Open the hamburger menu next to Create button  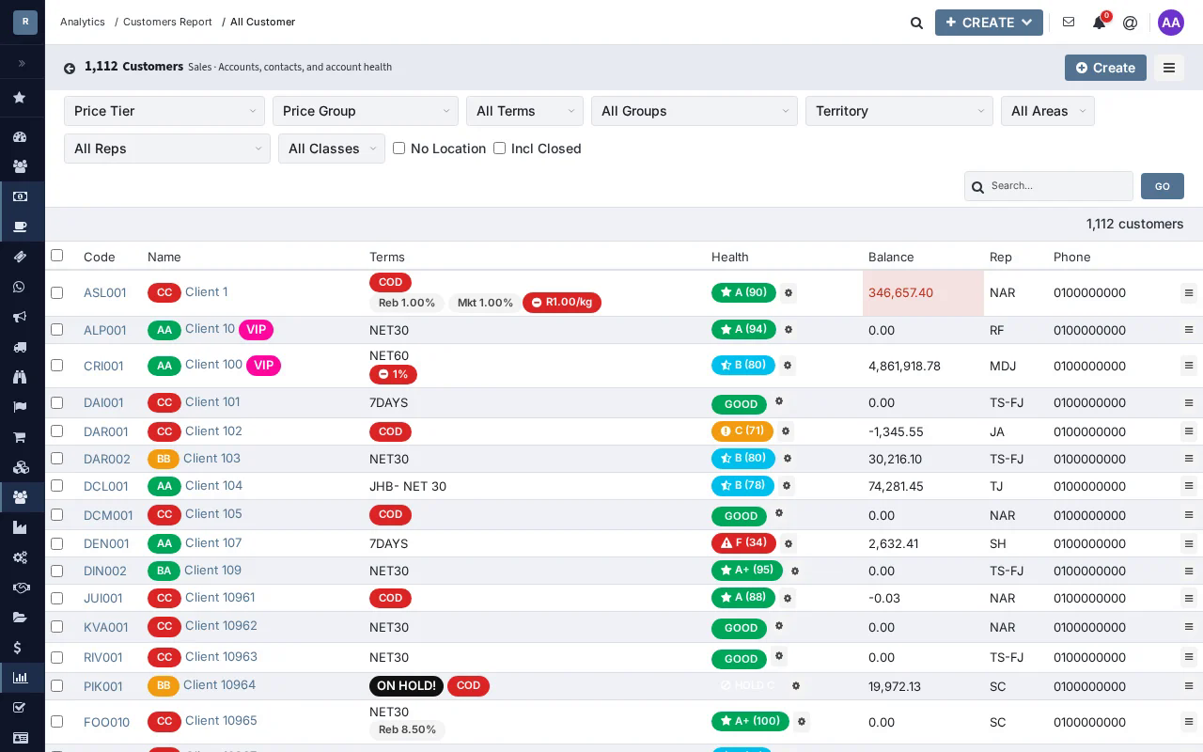pyautogui.click(x=1169, y=68)
